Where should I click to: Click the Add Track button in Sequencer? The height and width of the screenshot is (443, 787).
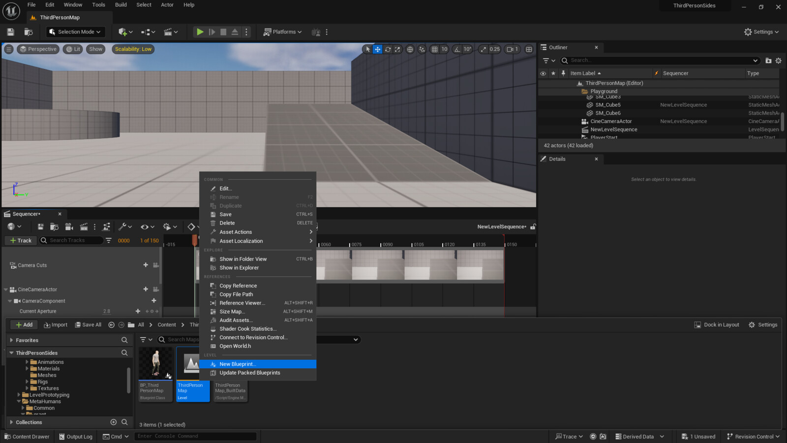point(21,241)
